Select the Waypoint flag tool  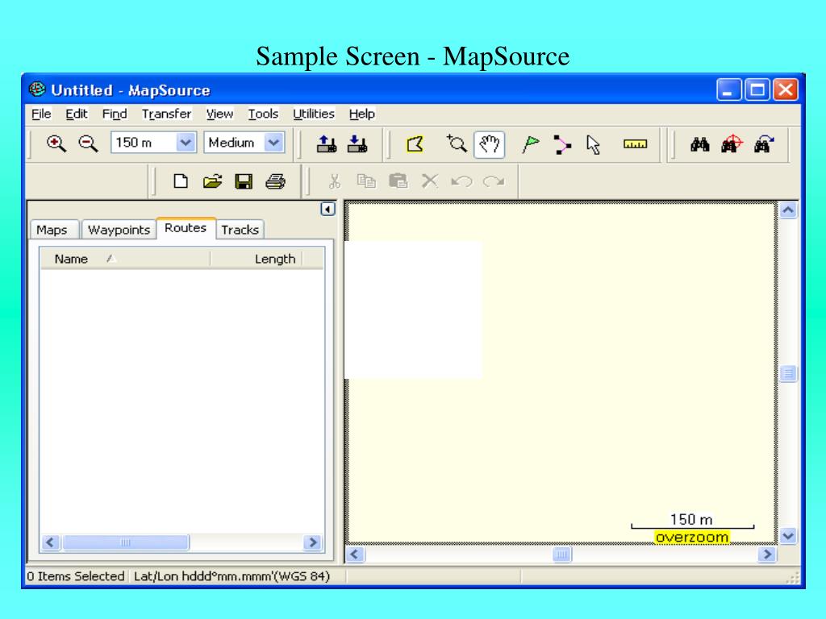[x=531, y=144]
